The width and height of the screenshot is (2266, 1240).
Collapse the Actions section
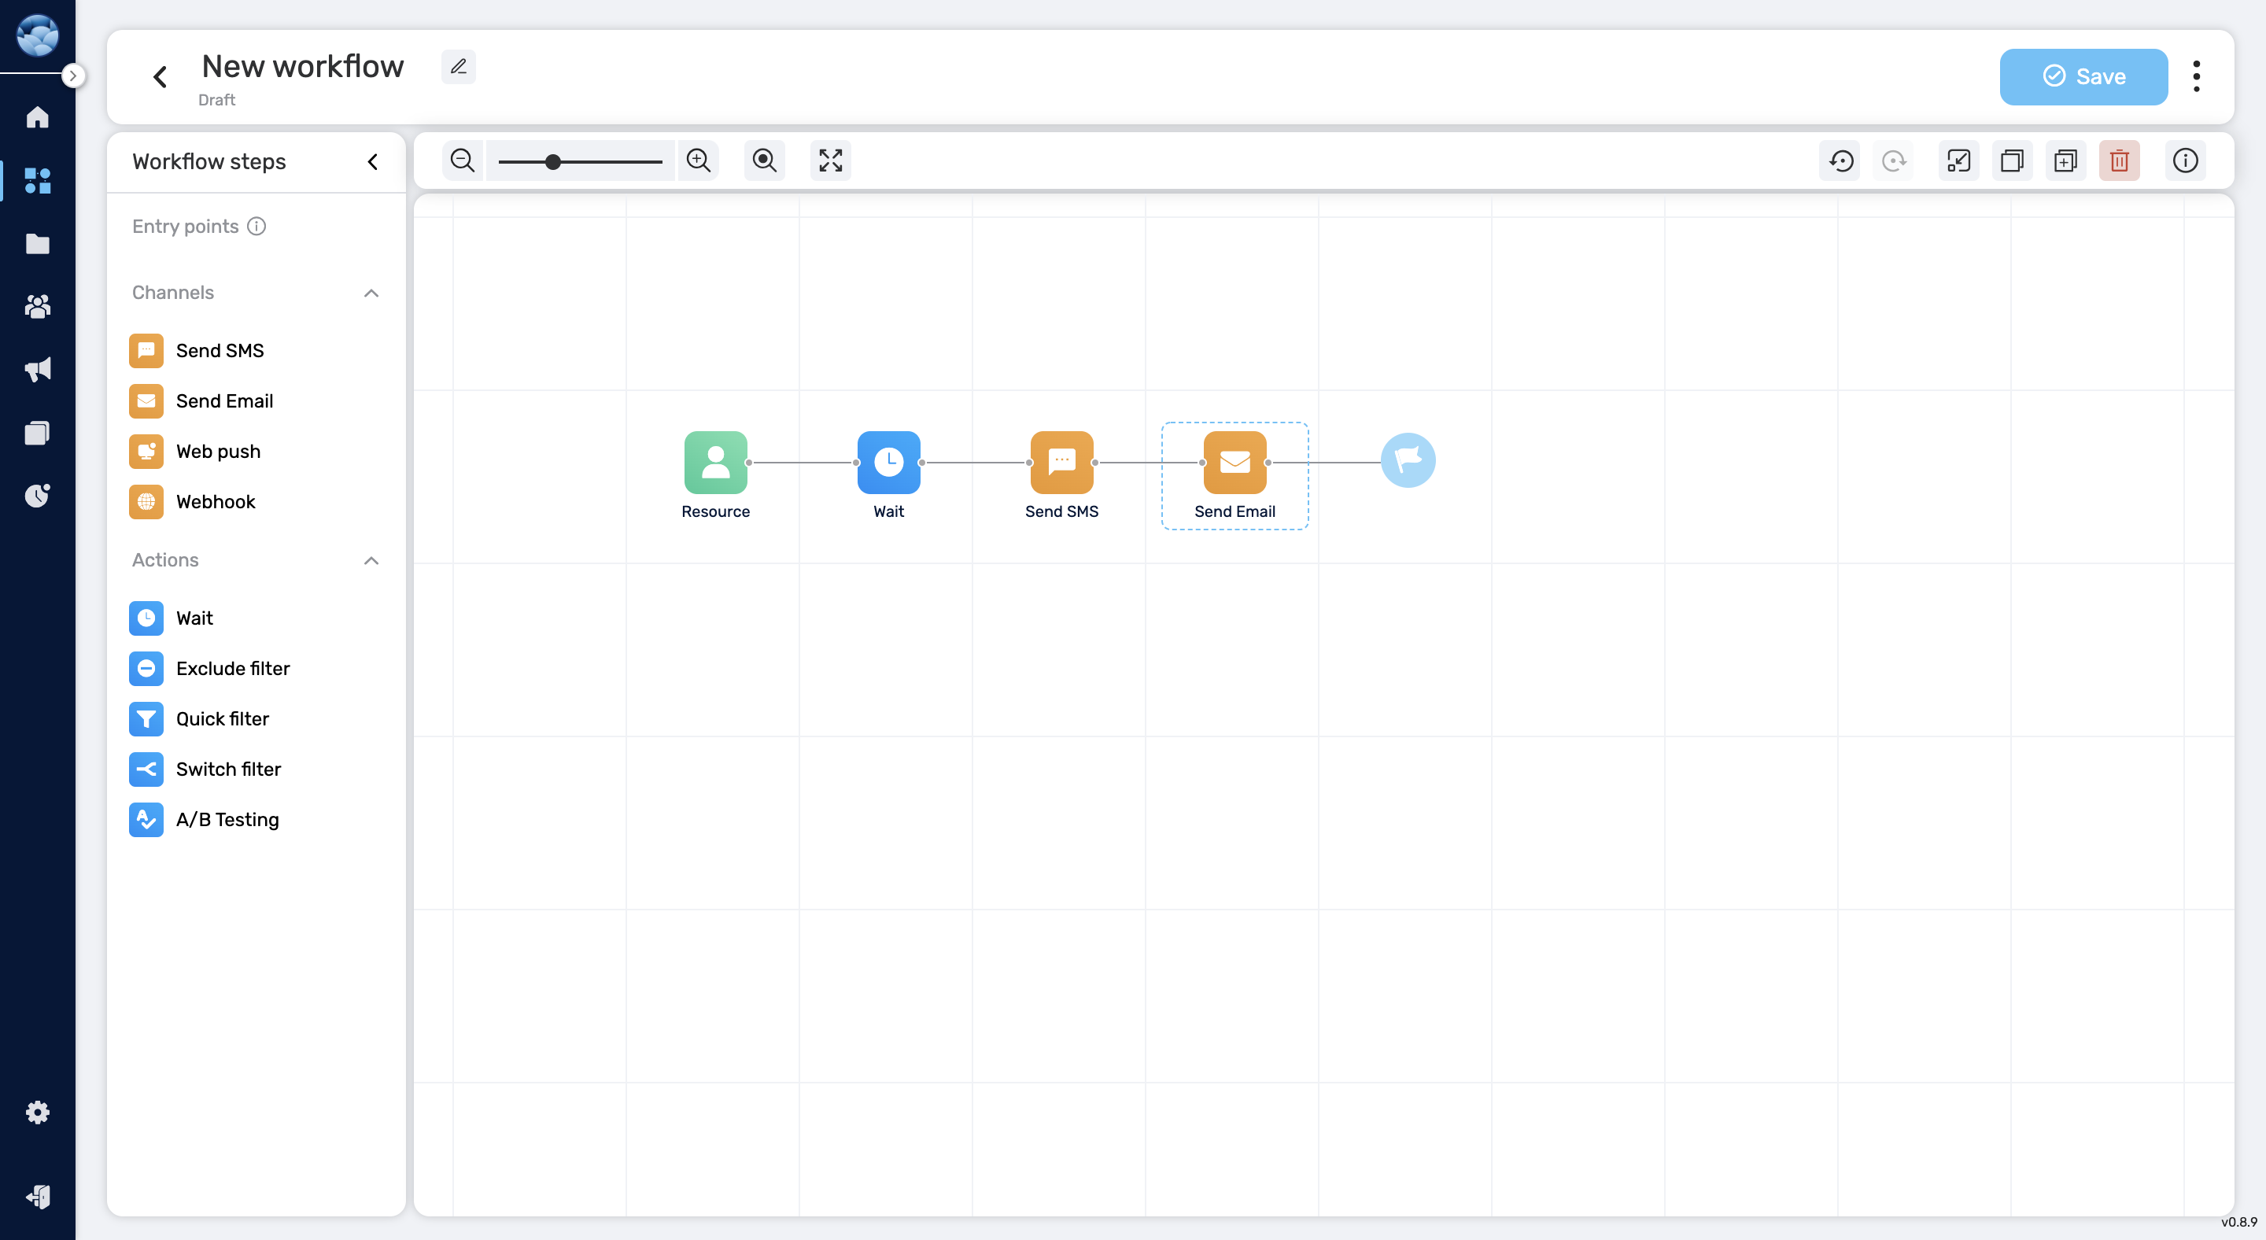click(x=371, y=560)
